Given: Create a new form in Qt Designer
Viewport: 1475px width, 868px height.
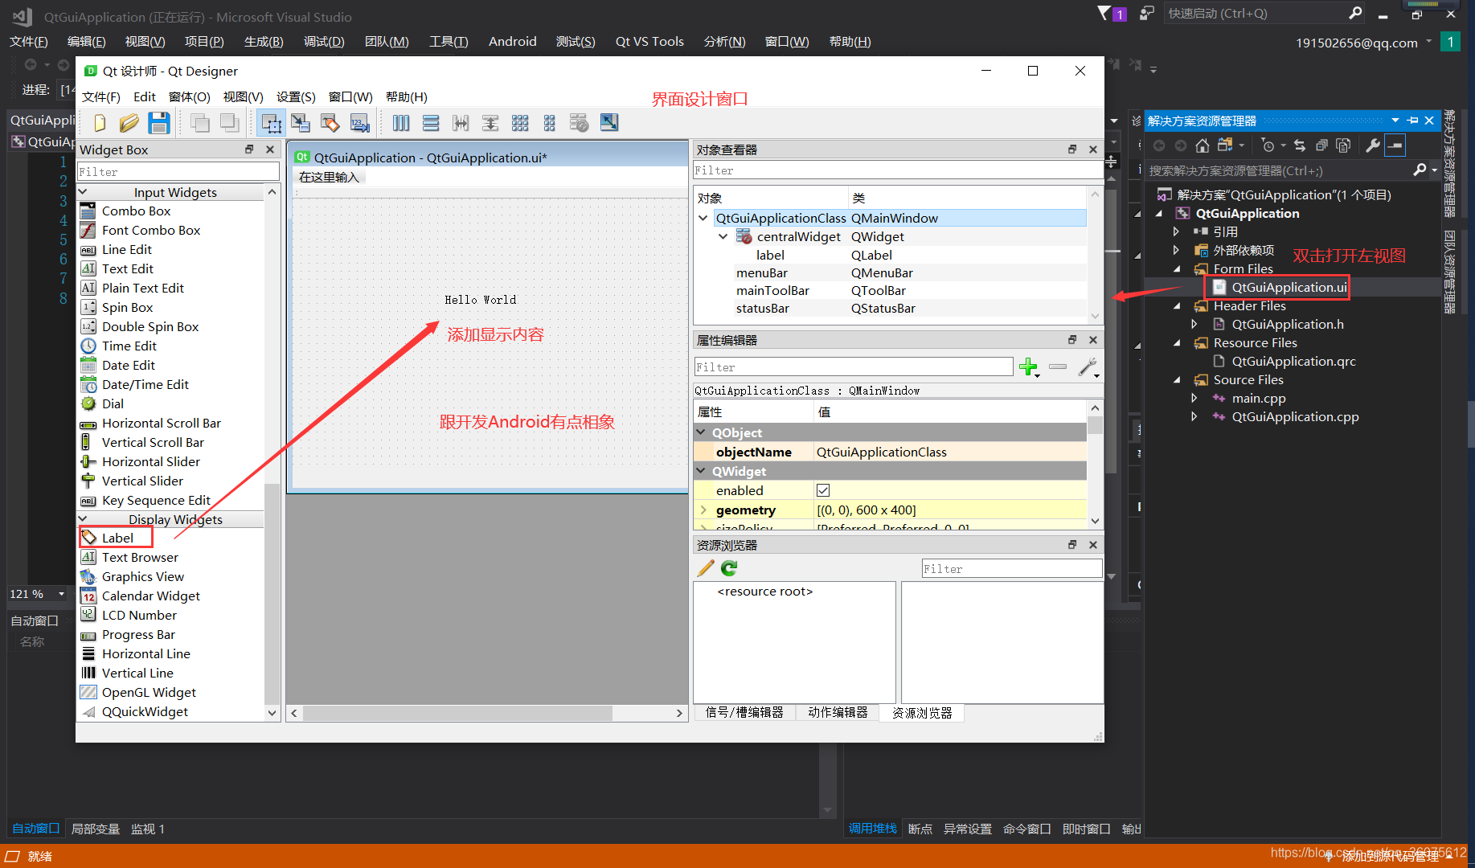Looking at the screenshot, I should point(99,122).
